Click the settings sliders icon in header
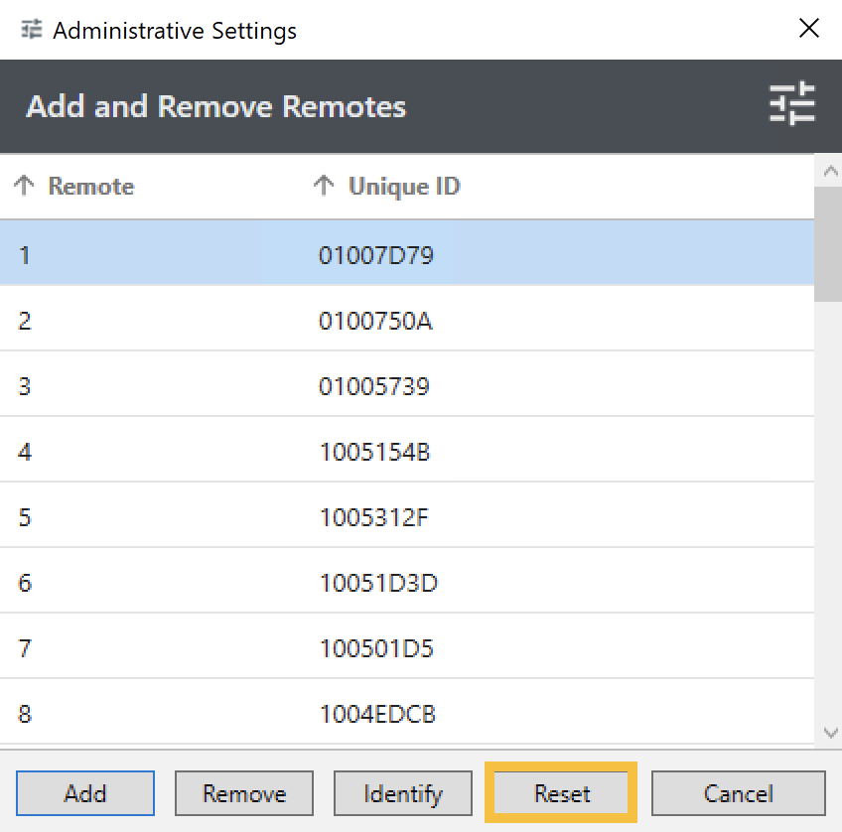 (x=791, y=105)
